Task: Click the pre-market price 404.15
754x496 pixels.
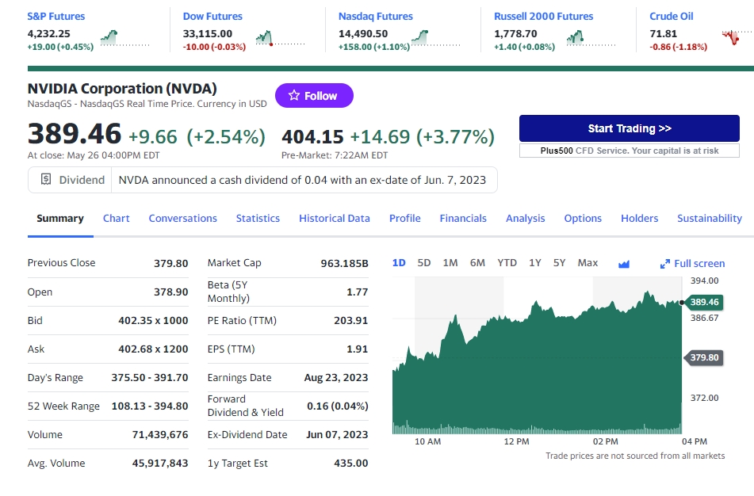Action: coord(312,136)
